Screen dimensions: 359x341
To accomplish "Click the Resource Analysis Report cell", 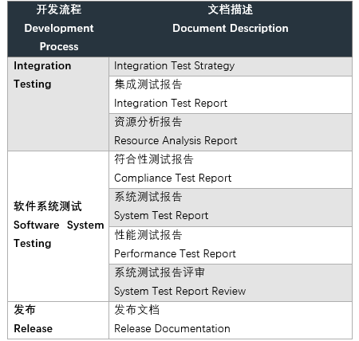I will [x=231, y=132].
